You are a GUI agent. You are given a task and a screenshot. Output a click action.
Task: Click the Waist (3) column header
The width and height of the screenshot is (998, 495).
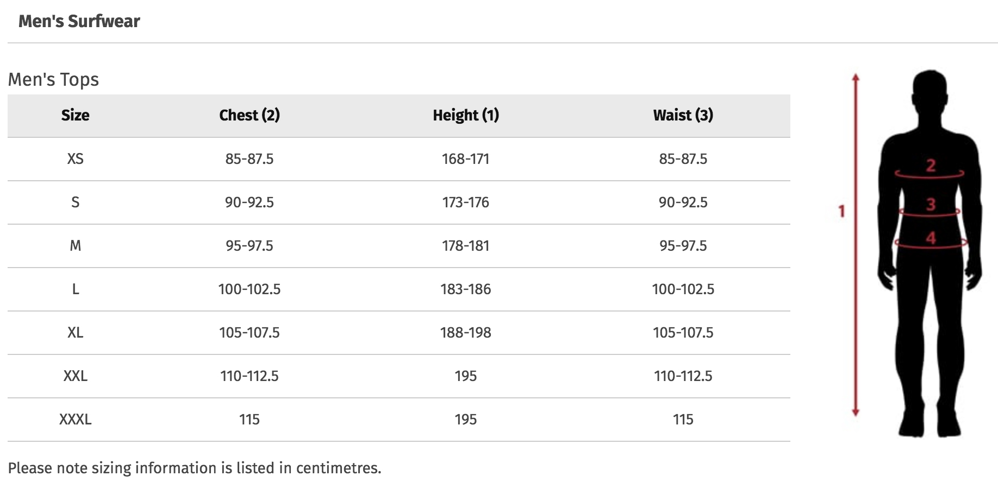pos(683,115)
